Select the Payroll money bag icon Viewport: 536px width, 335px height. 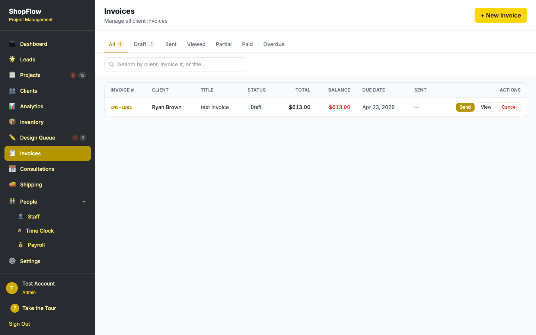pyautogui.click(x=21, y=245)
